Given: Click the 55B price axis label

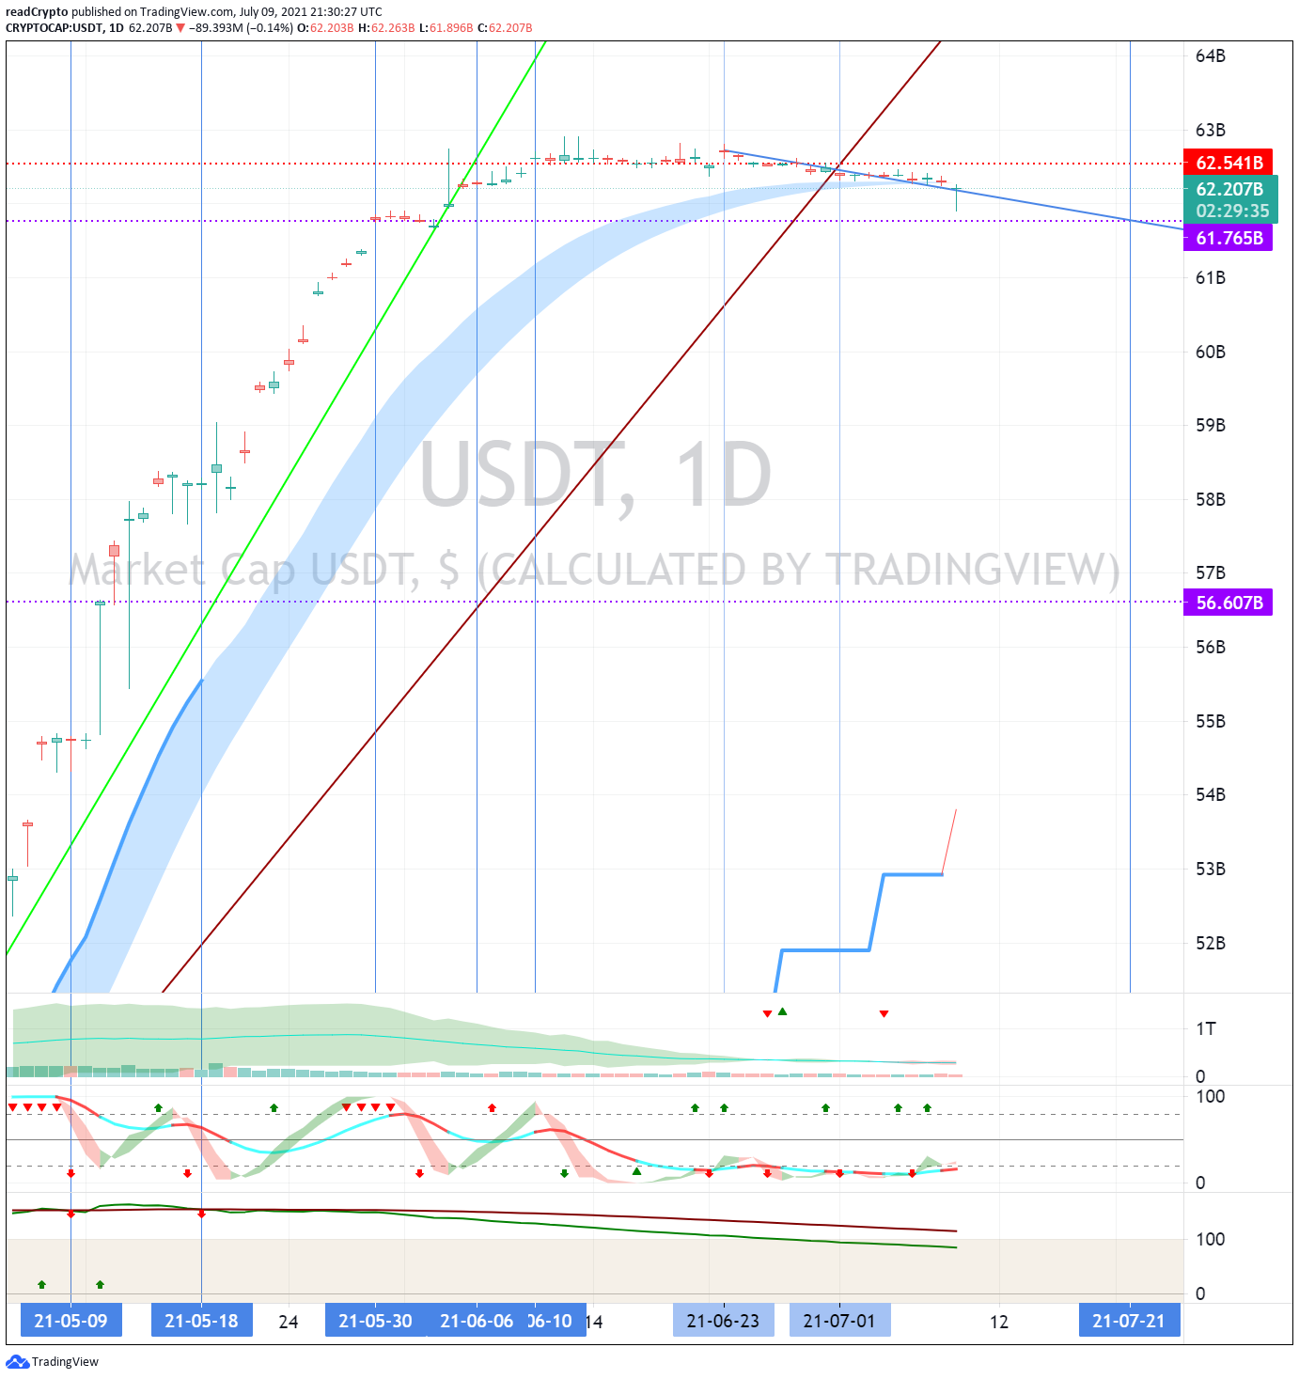Looking at the screenshot, I should click(1211, 721).
